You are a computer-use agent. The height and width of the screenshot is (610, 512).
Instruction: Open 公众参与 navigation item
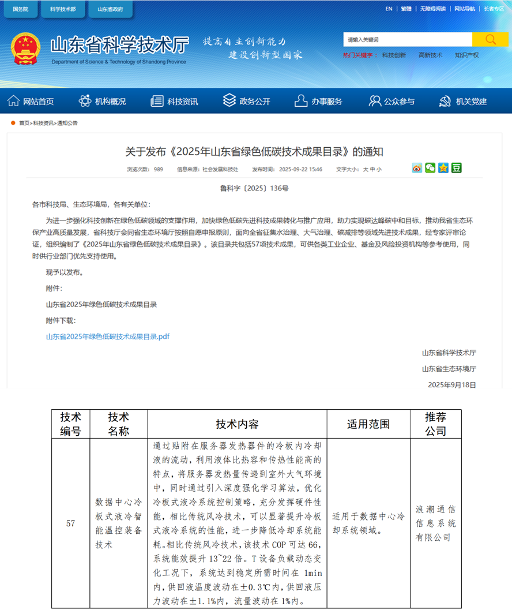pyautogui.click(x=399, y=102)
